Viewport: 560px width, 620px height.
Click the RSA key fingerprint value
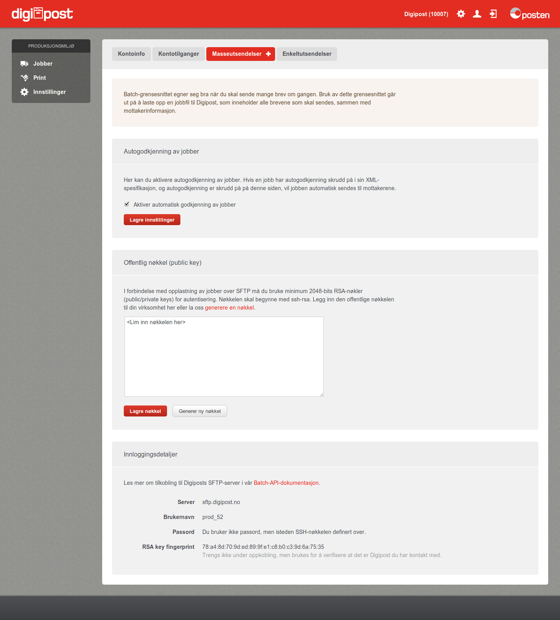(x=263, y=547)
